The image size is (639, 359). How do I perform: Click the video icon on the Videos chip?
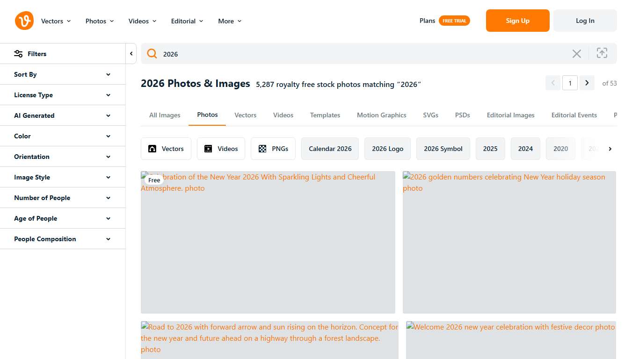pyautogui.click(x=208, y=148)
